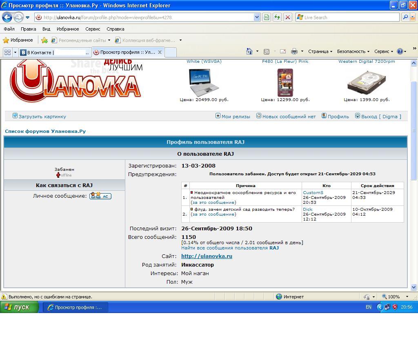Screen dimensions: 418x342
Task: Click the Избранное favorites button
Action: click(x=18, y=40)
